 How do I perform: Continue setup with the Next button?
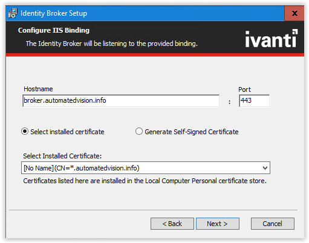[218, 224]
